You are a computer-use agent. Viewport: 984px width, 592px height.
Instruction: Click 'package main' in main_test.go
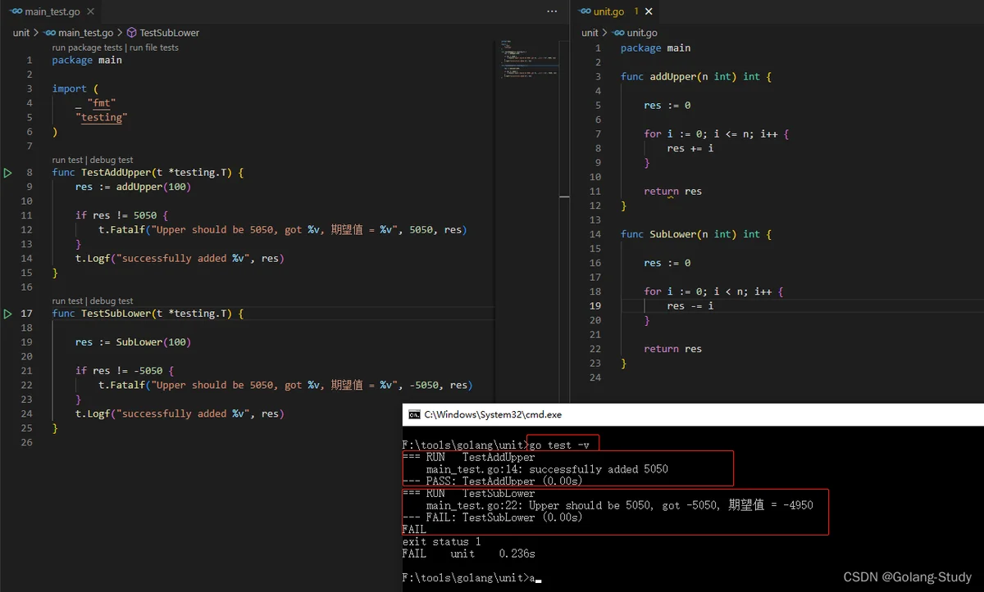pos(87,60)
